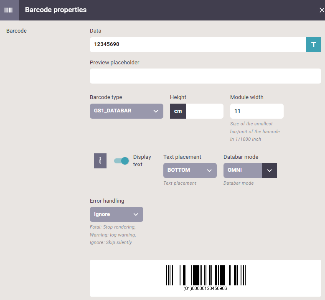This screenshot has width=325, height=300.
Task: Open the Error handling Ignore dropdown
Action: coord(116,214)
